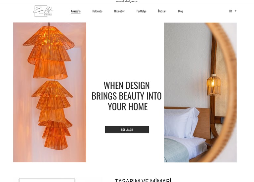Expand the TR language dropdown arrow

(x=235, y=11)
